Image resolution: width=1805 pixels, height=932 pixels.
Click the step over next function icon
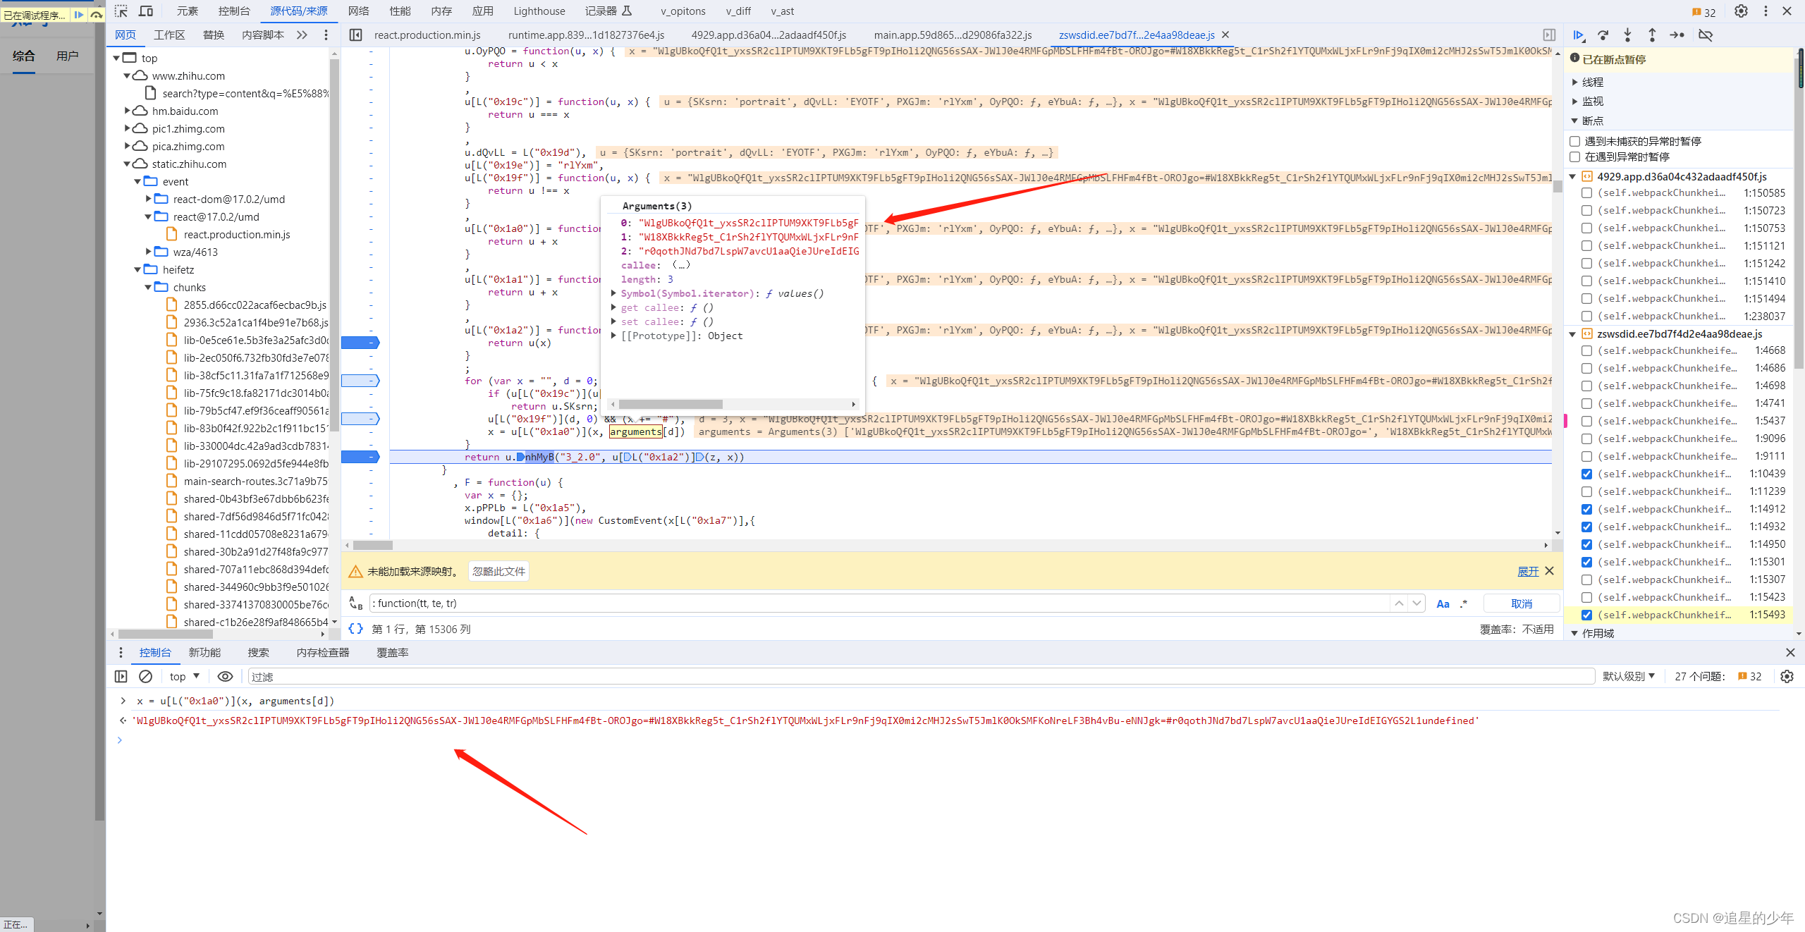coord(1603,35)
